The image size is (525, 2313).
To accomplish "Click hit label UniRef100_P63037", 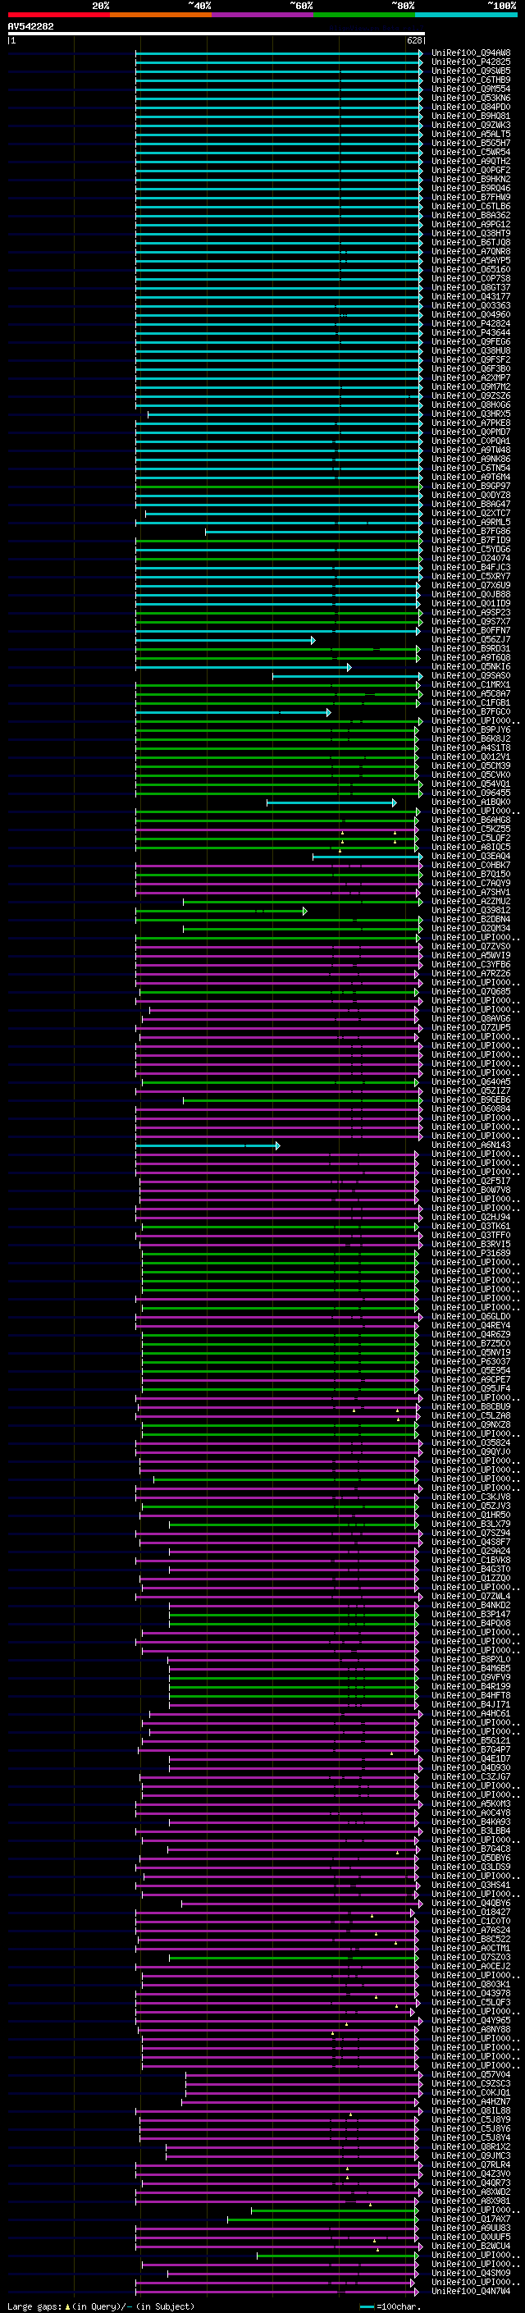I will point(471,1361).
